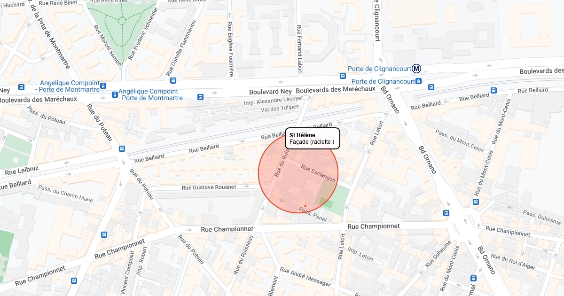Click the Boulevards des Maréchaux center label
This screenshot has height=296, width=564.
click(336, 89)
